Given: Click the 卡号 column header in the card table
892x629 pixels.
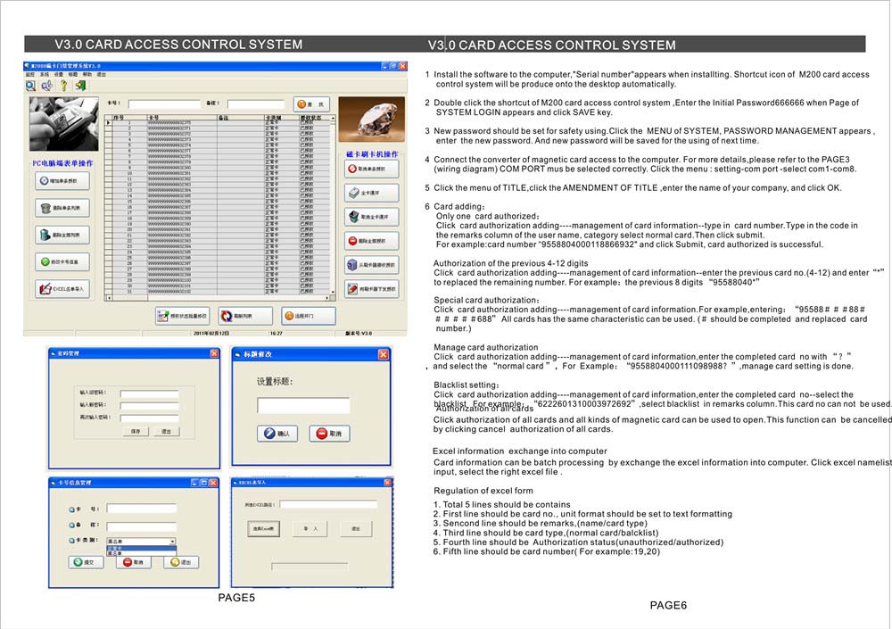Looking at the screenshot, I should (x=182, y=118).
